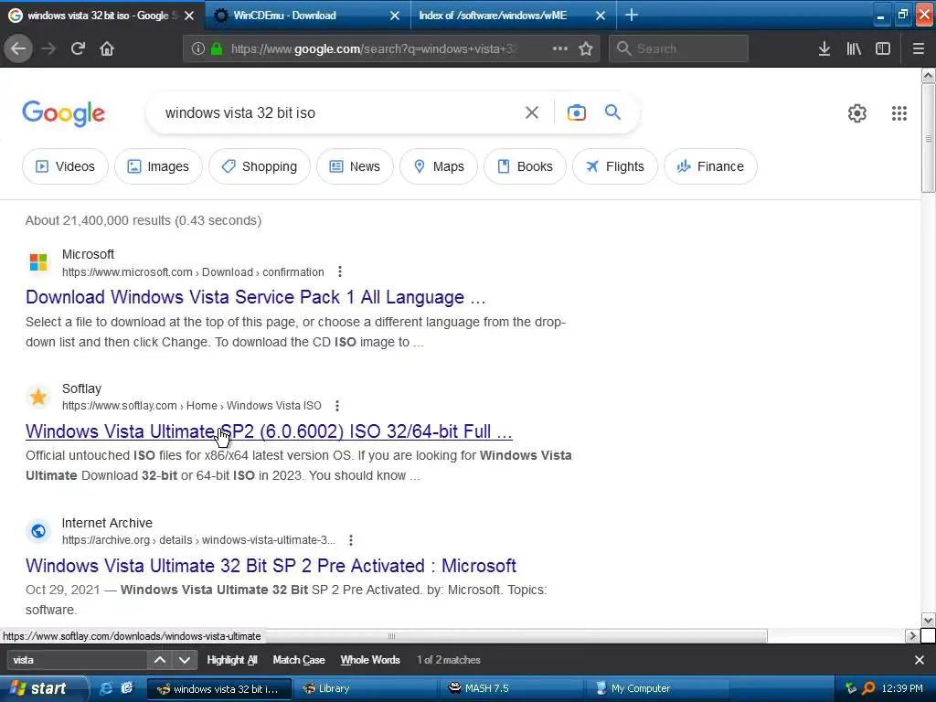
Task: Open options dots for Internet Archive result
Action: (351, 539)
